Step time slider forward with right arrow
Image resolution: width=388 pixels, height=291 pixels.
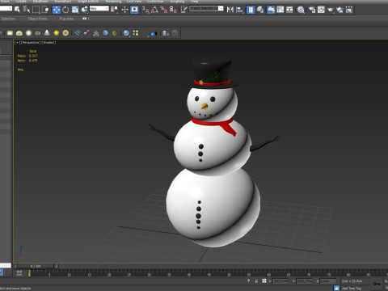[56, 266]
